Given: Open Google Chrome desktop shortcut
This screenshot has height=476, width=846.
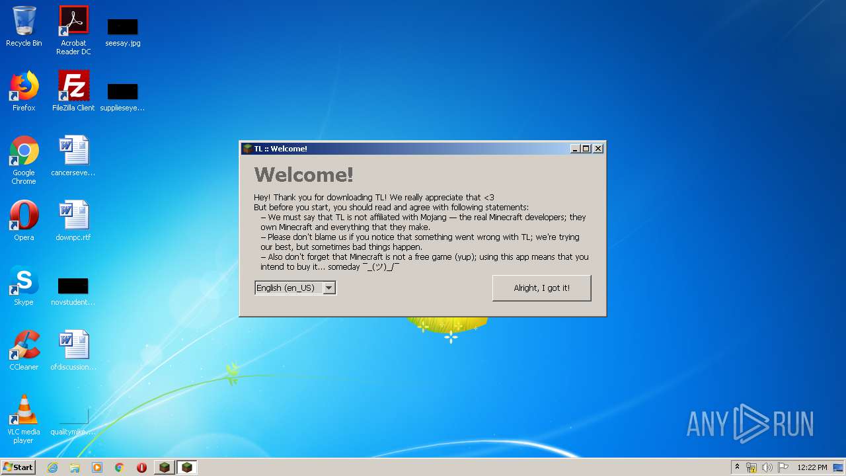Looking at the screenshot, I should coord(24,160).
